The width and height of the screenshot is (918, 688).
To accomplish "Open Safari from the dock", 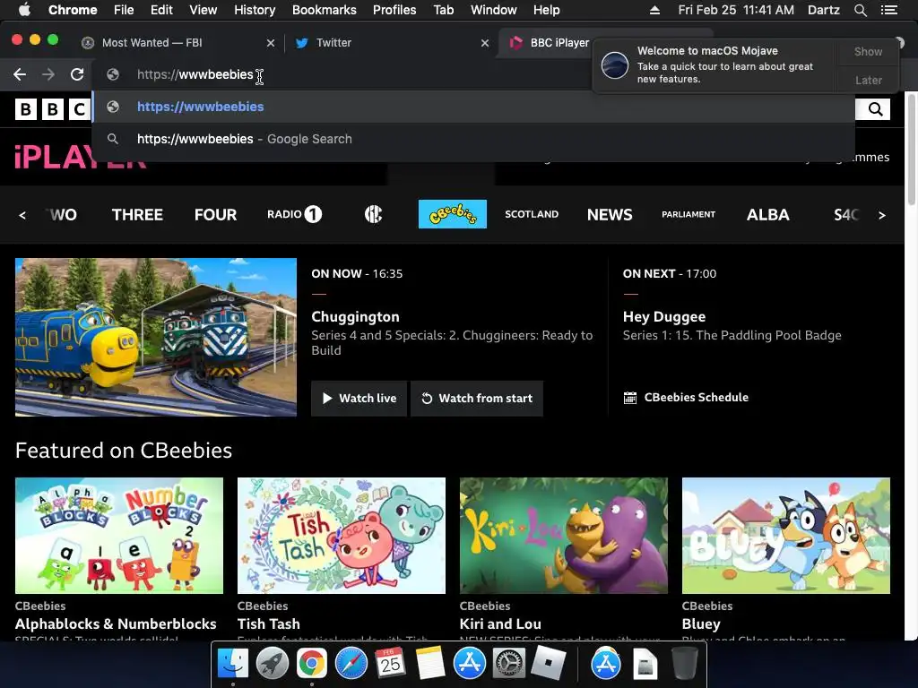I will [x=351, y=664].
